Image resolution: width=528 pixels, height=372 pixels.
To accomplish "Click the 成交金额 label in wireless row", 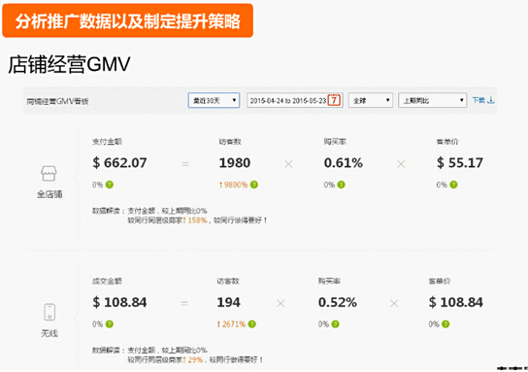I will click(107, 281).
